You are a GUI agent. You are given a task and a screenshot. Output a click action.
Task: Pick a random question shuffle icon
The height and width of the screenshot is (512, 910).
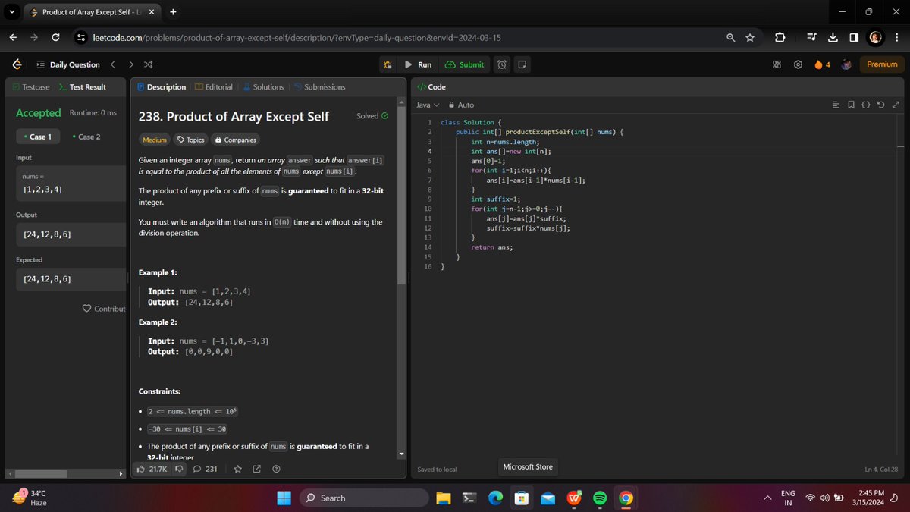(148, 64)
